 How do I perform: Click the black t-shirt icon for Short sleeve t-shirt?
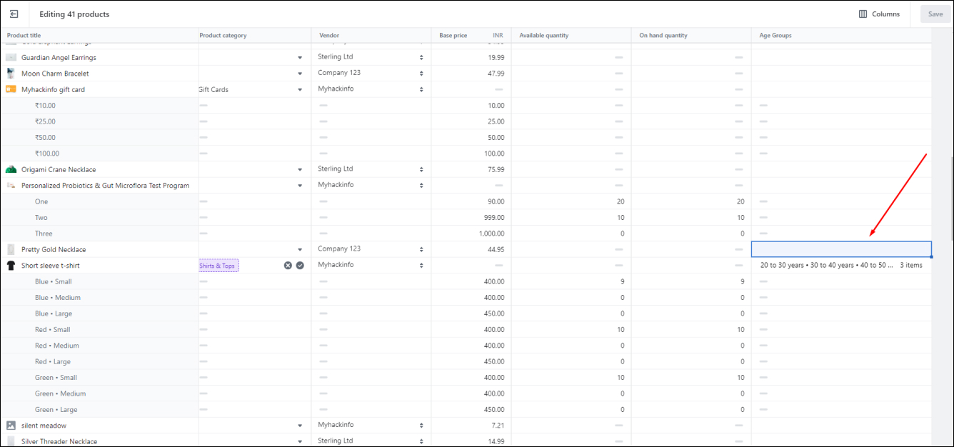[x=11, y=265]
